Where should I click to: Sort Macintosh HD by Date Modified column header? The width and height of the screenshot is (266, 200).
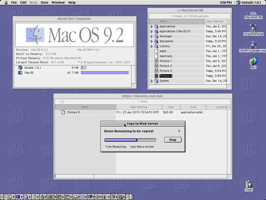pos(216,21)
